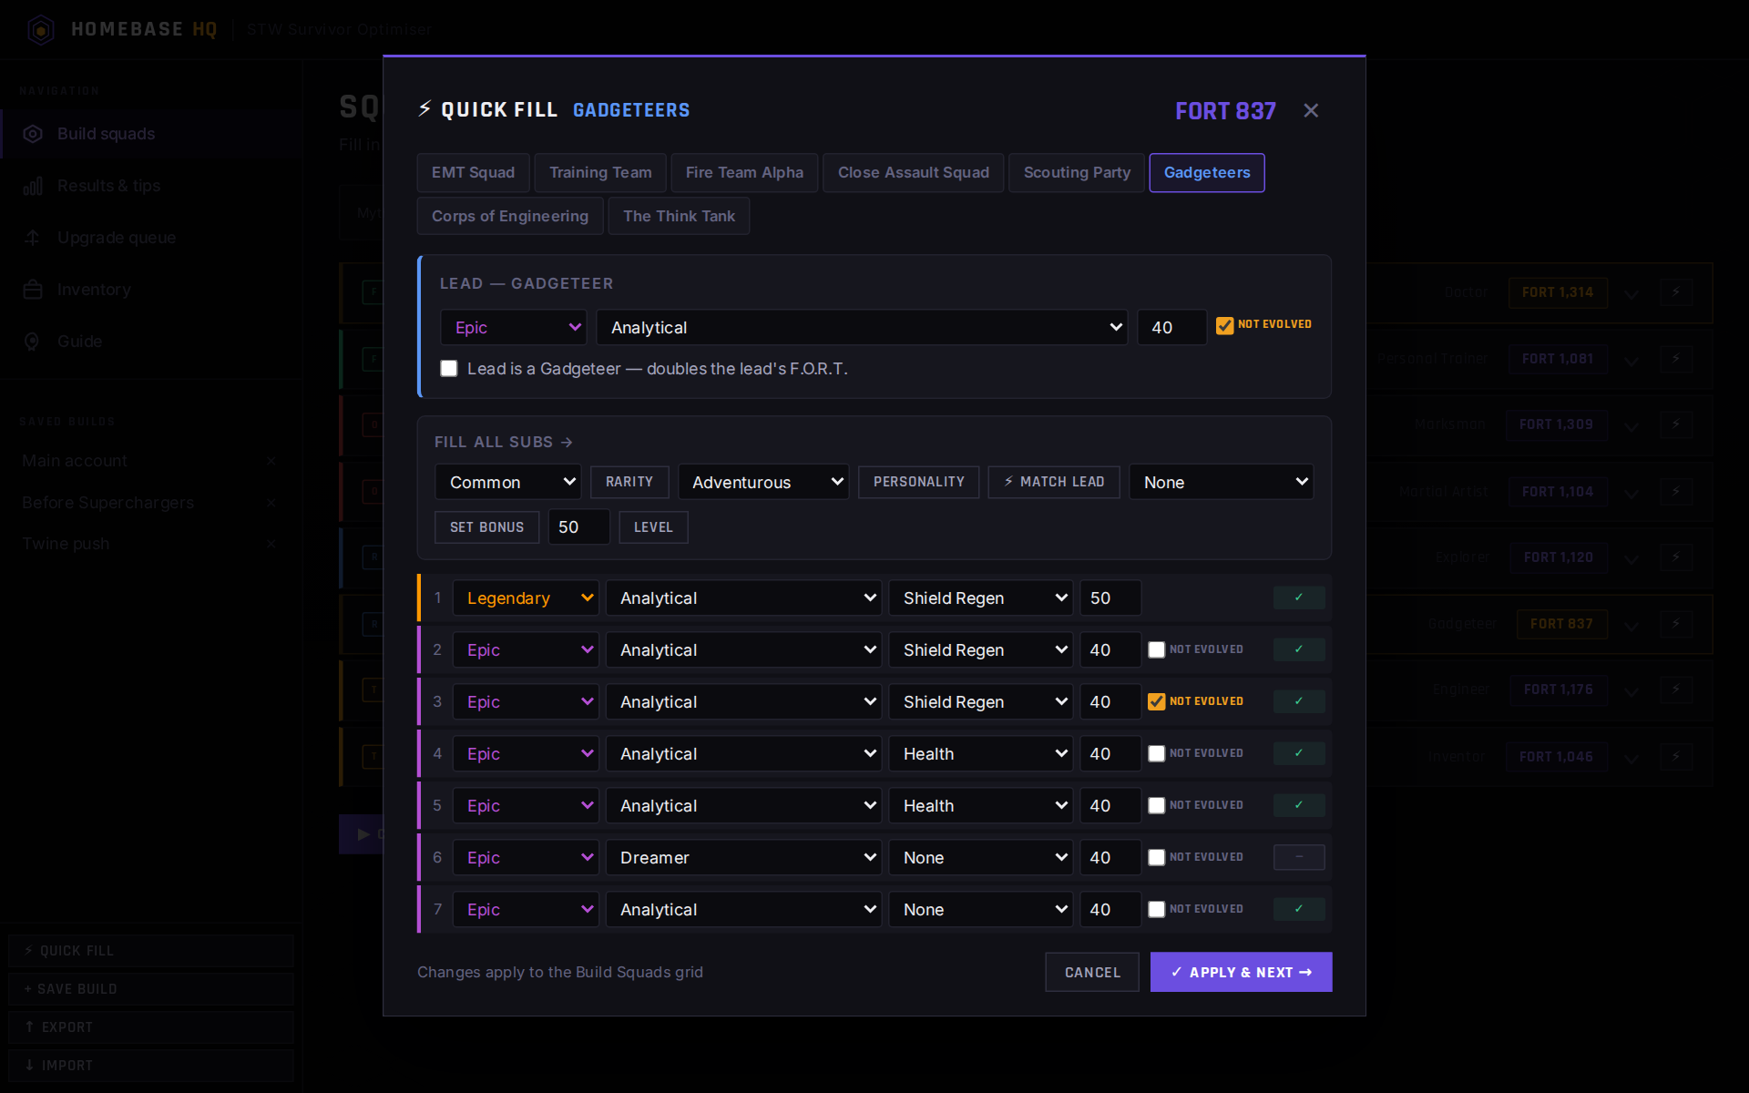The width and height of the screenshot is (1749, 1093).
Task: Click the Guide pin icon
Action: (x=33, y=342)
